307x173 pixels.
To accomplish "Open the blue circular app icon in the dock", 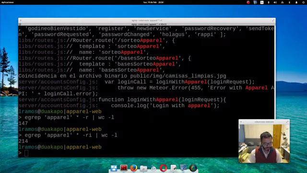I will [153, 168].
